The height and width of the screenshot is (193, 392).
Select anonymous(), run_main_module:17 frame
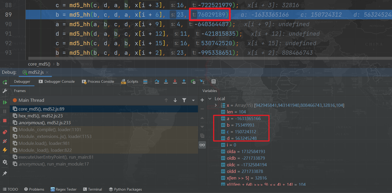104,164
